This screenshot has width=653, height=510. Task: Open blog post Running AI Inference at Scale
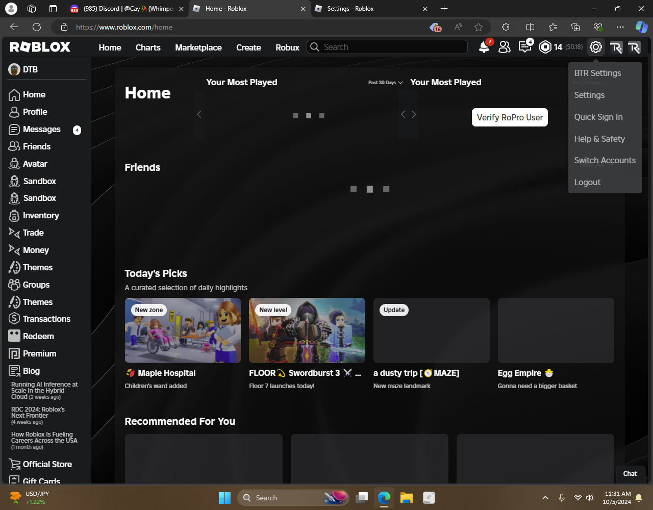(44, 391)
